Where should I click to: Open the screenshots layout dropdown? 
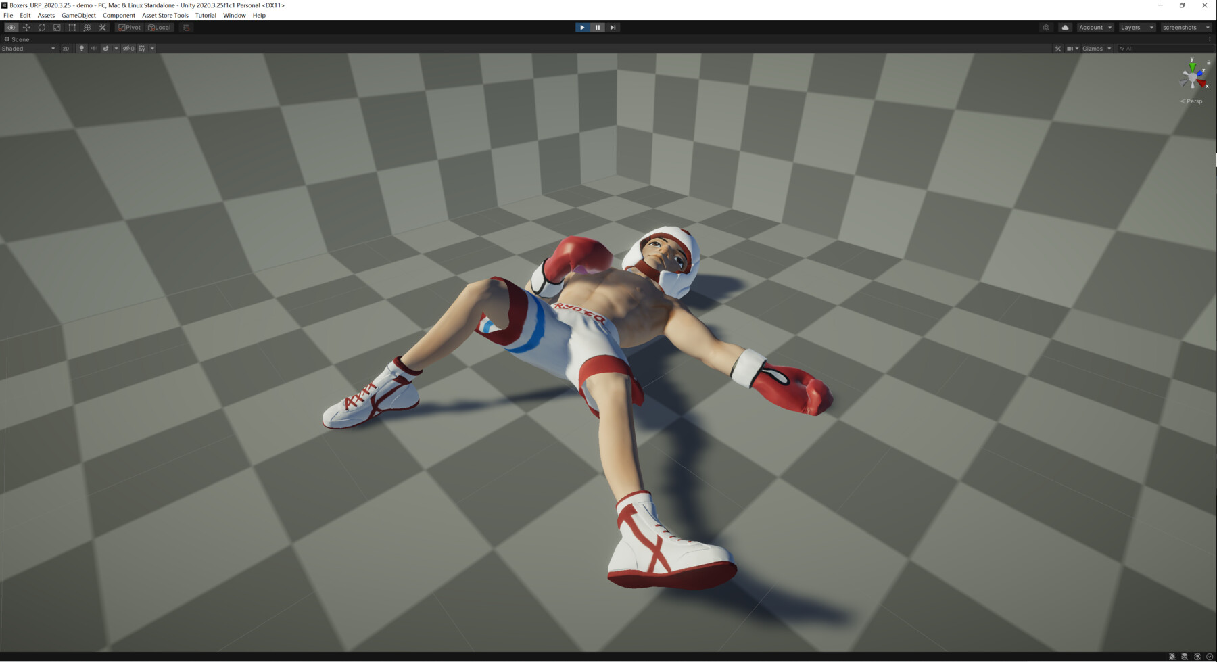point(1185,27)
